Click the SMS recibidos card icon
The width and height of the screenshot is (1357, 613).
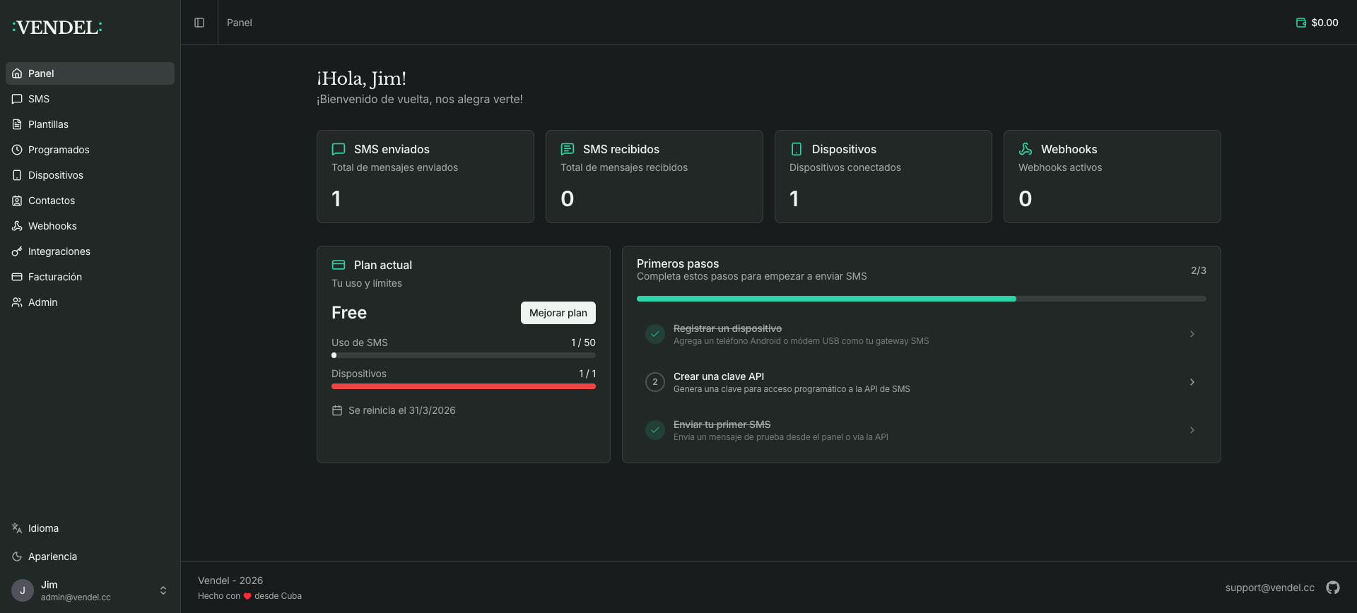point(568,149)
